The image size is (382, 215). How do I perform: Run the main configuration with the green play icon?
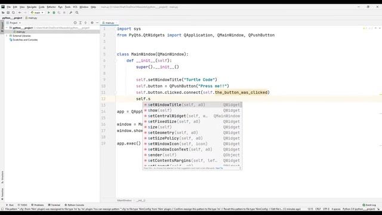[48, 13]
